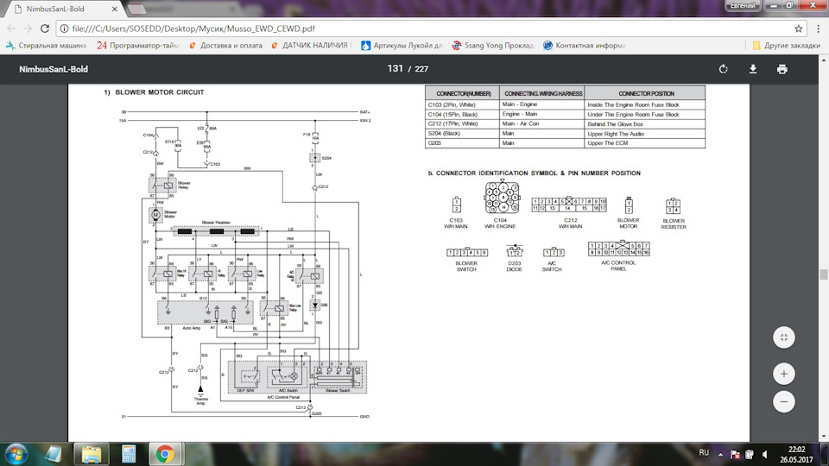Click Chrome icon in taskbar
This screenshot has width=829, height=466.
164,455
